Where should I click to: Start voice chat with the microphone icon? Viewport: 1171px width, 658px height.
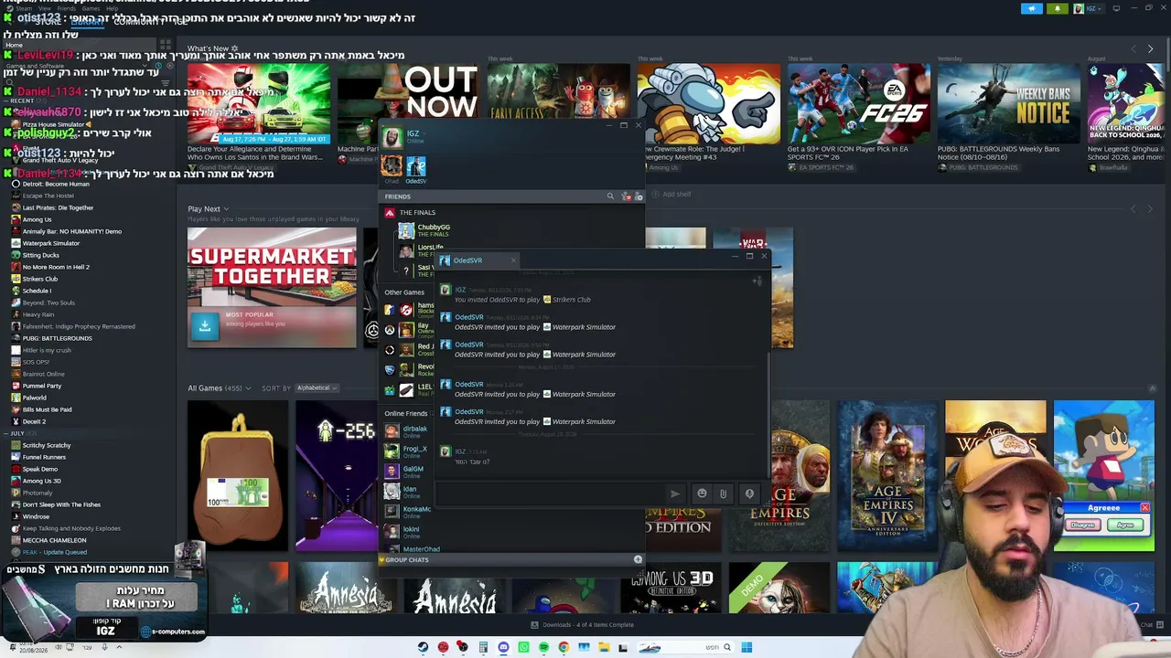pyautogui.click(x=749, y=493)
